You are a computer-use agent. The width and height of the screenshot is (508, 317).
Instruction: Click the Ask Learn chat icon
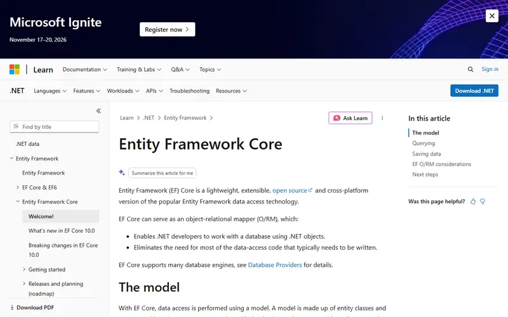(337, 118)
